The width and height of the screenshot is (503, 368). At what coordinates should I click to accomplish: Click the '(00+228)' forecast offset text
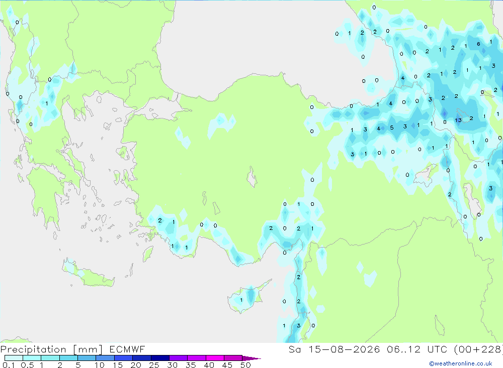[x=478, y=349]
